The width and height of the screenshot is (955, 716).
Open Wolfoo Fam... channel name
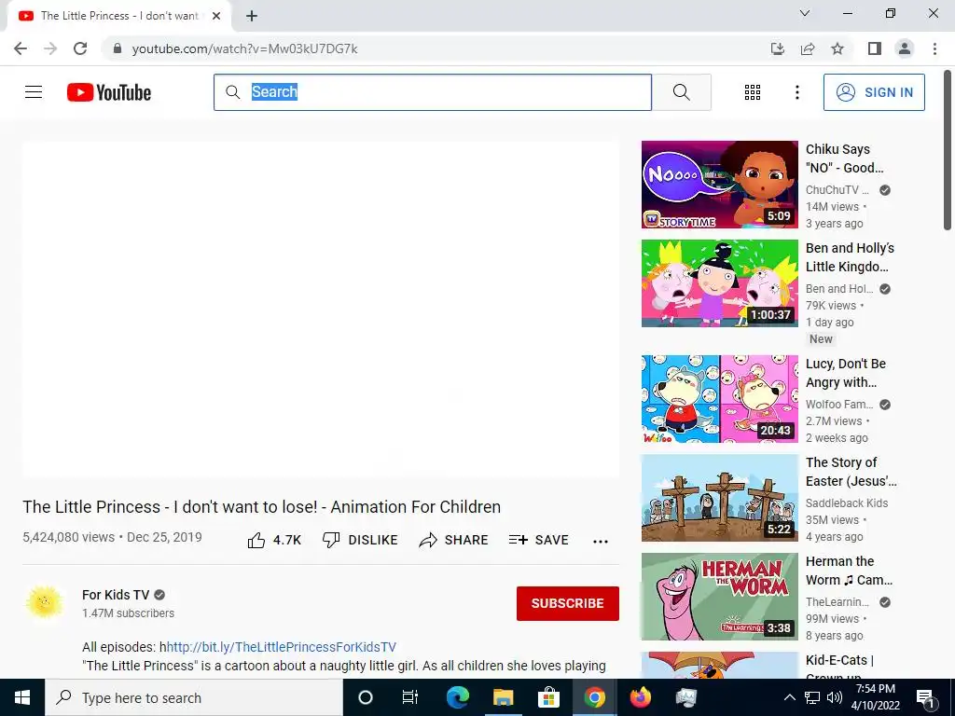tap(839, 405)
